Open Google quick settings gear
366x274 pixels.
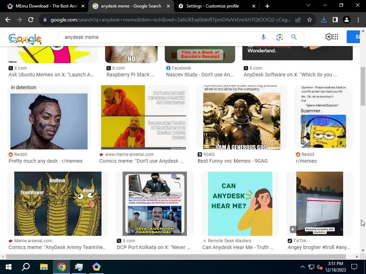pos(328,37)
